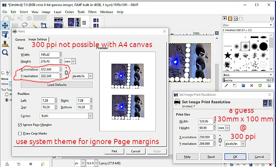Image resolution: width=276 pixels, height=167 pixels.
Task: Click Cancel in the Print dialog
Action: 136,151
